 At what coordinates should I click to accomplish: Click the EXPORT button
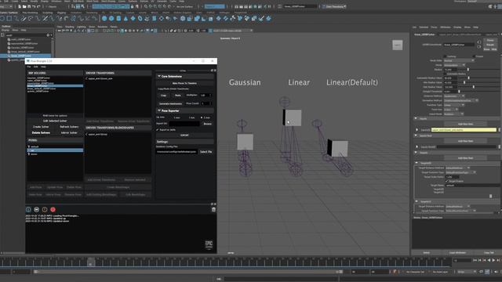184,136
